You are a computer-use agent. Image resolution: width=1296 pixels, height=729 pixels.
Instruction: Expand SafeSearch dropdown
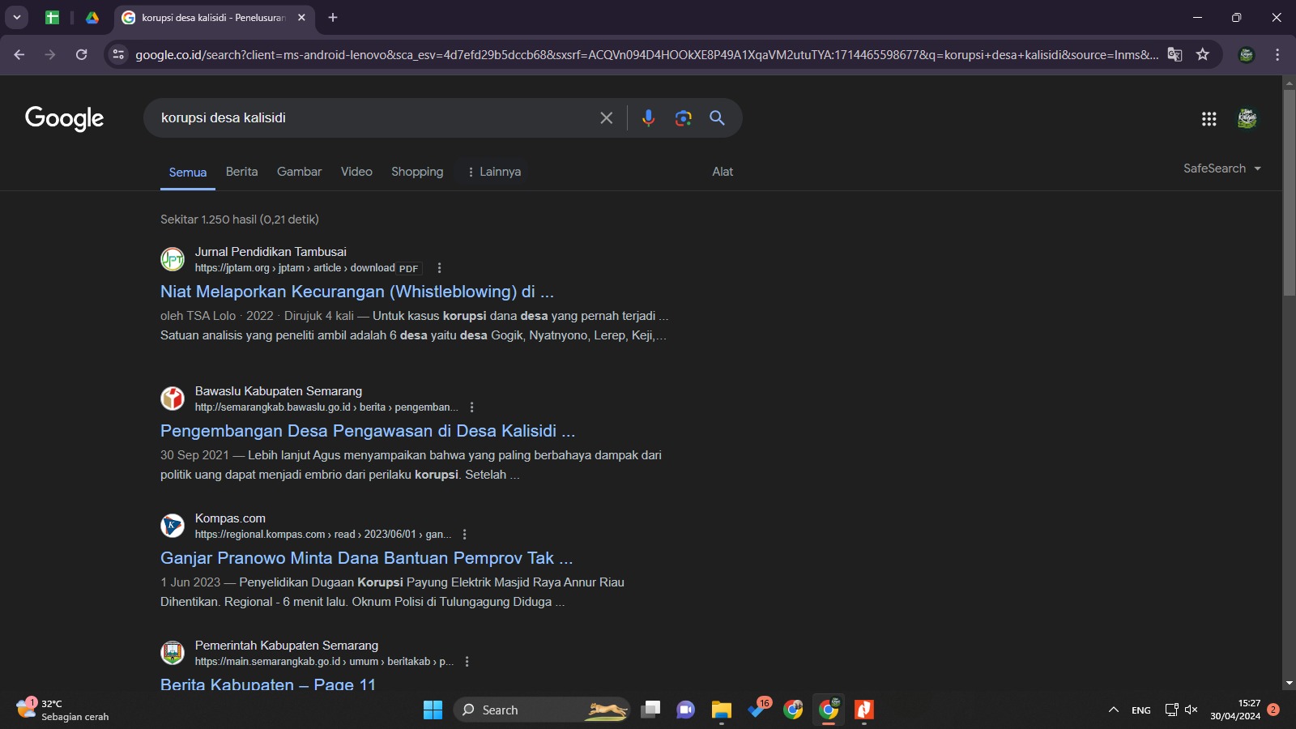(x=1222, y=168)
